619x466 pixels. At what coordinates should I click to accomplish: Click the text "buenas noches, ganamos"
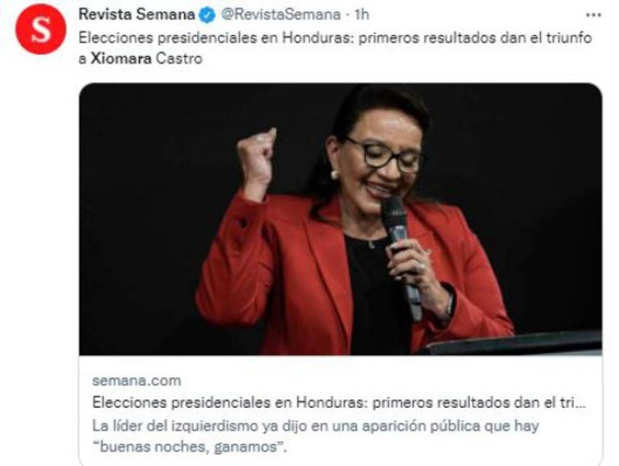[189, 447]
